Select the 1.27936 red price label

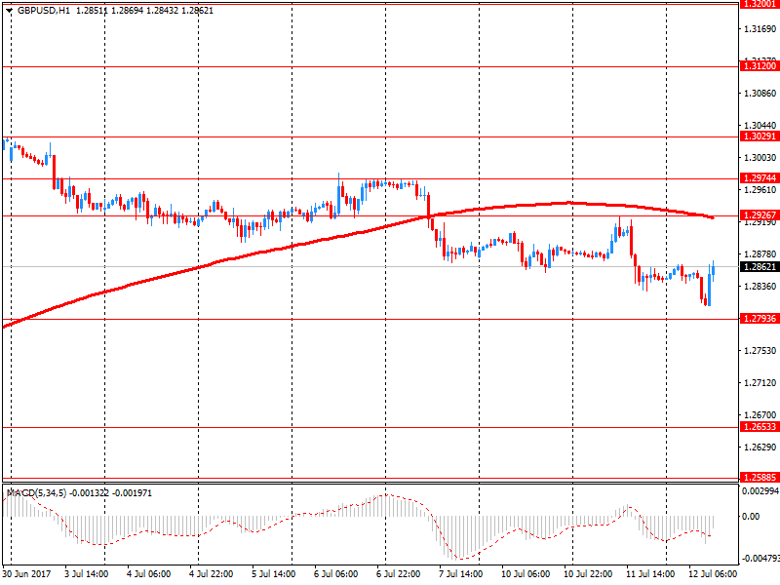pos(760,319)
